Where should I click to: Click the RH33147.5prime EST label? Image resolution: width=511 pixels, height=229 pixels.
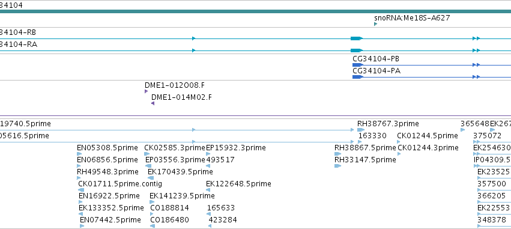tap(365, 160)
